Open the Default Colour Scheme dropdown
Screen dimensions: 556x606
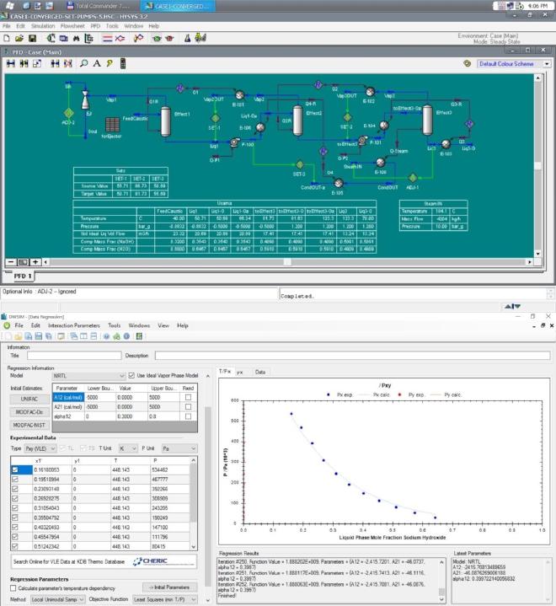514,63
